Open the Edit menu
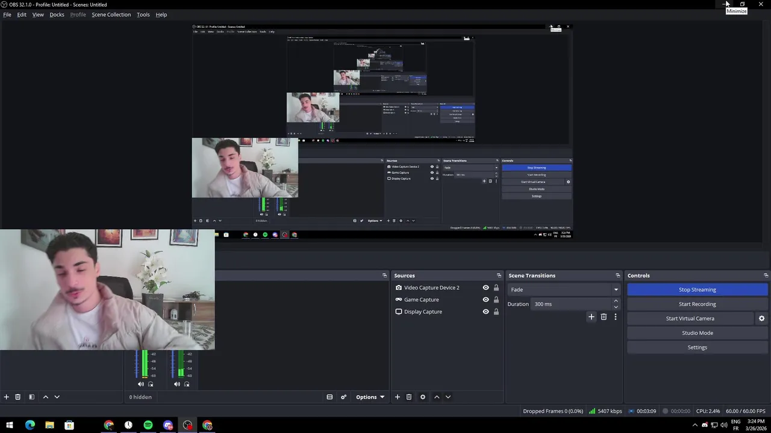Screen dimensions: 771x433 pyautogui.click(x=22, y=14)
